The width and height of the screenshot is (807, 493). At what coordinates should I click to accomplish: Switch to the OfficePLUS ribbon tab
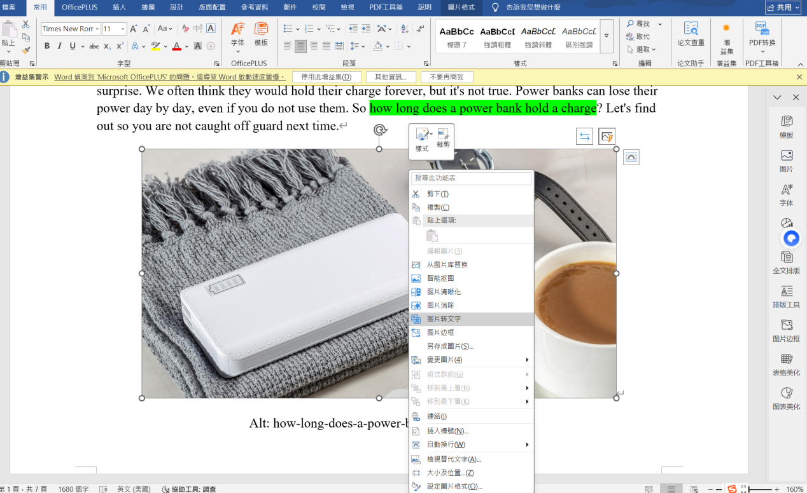coord(80,8)
